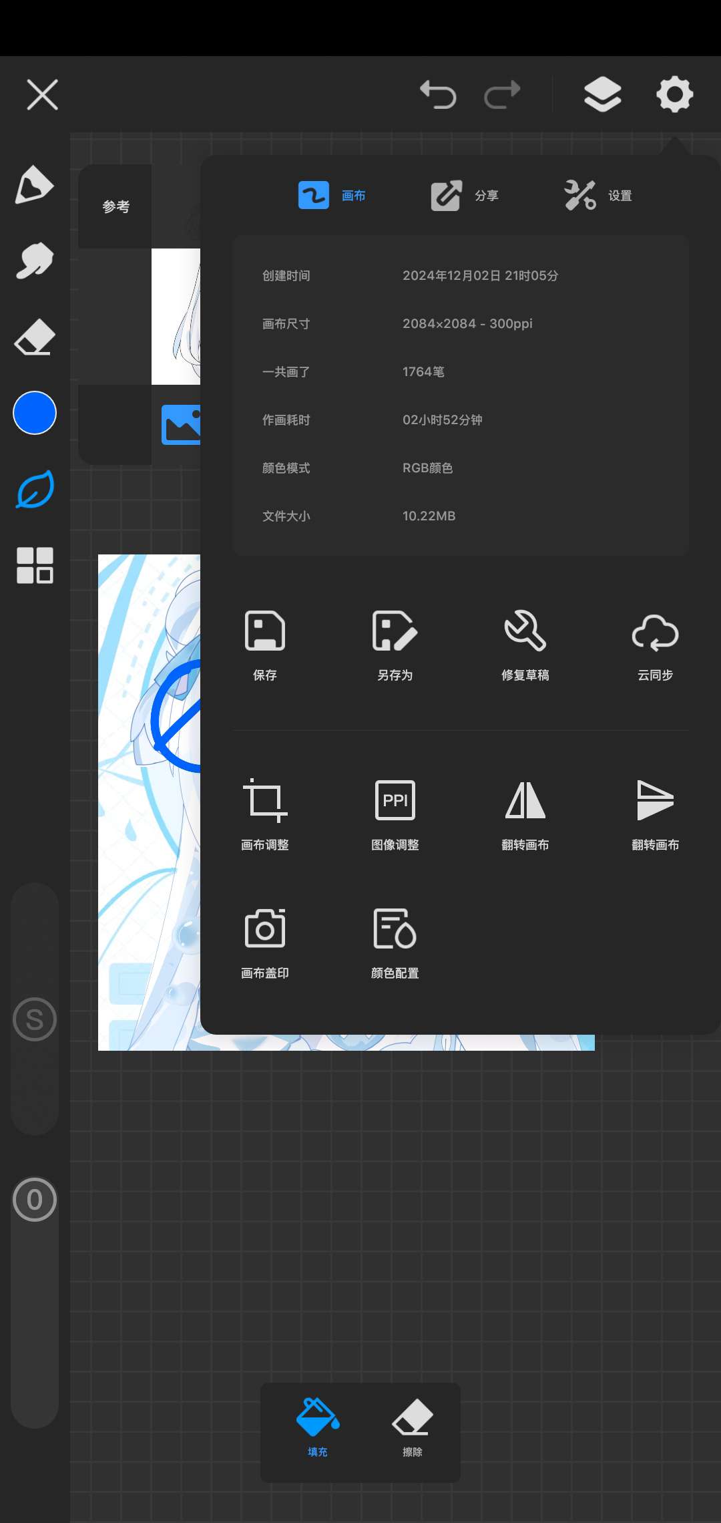Click the undo arrow

438,94
